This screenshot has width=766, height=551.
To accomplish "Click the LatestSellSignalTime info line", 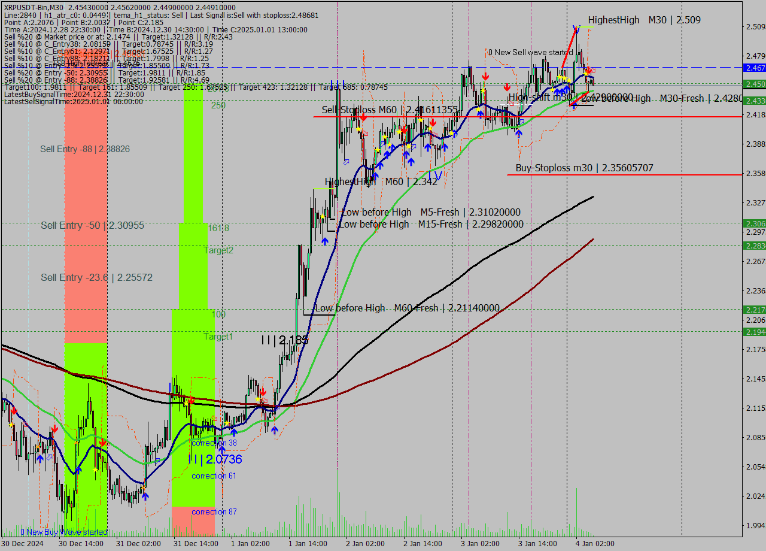I will pyautogui.click(x=74, y=102).
